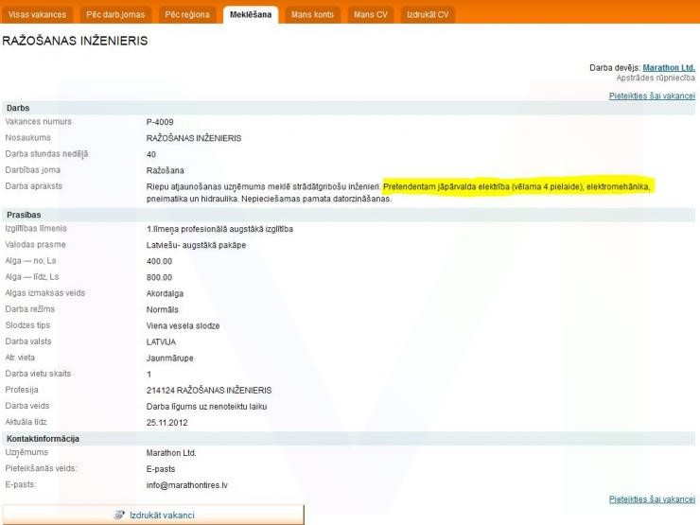
Task: Click the yellow highlighted text in job description
Action: pyautogui.click(x=518, y=186)
